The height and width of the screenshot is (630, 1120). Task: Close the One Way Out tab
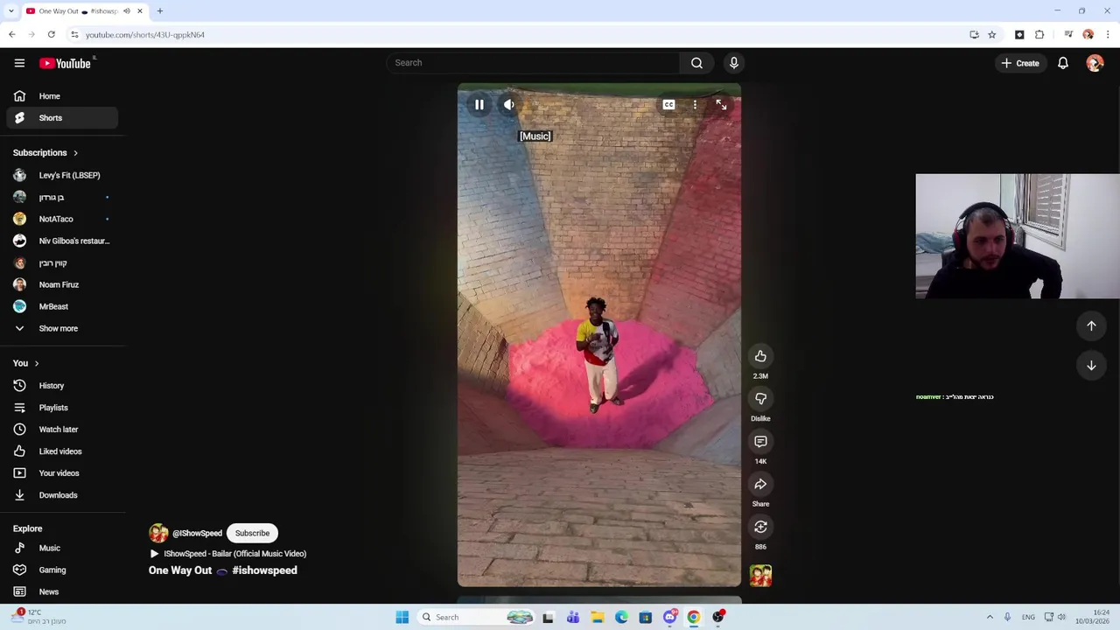point(139,11)
